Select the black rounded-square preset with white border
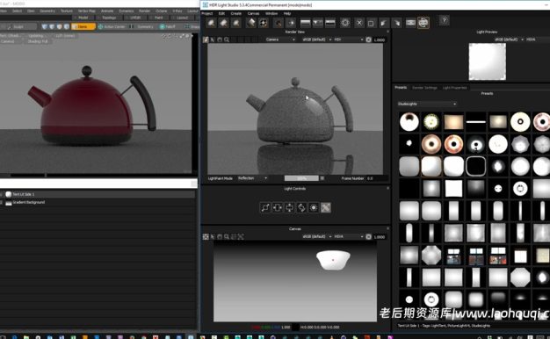 [475, 166]
